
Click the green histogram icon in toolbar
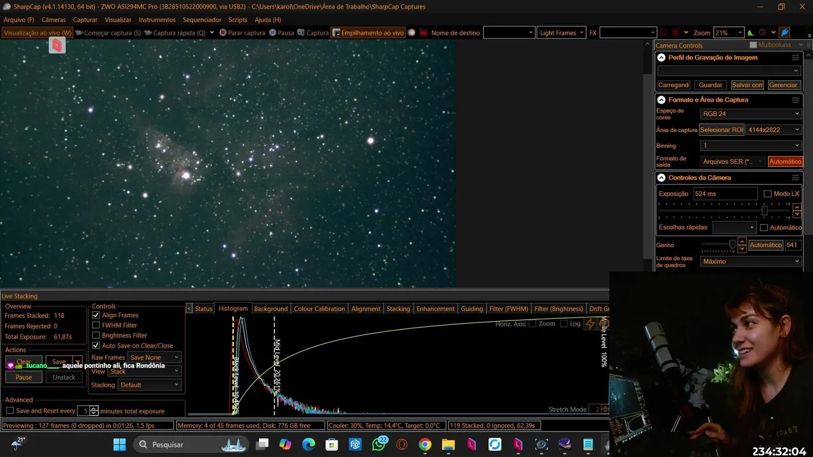click(751, 32)
